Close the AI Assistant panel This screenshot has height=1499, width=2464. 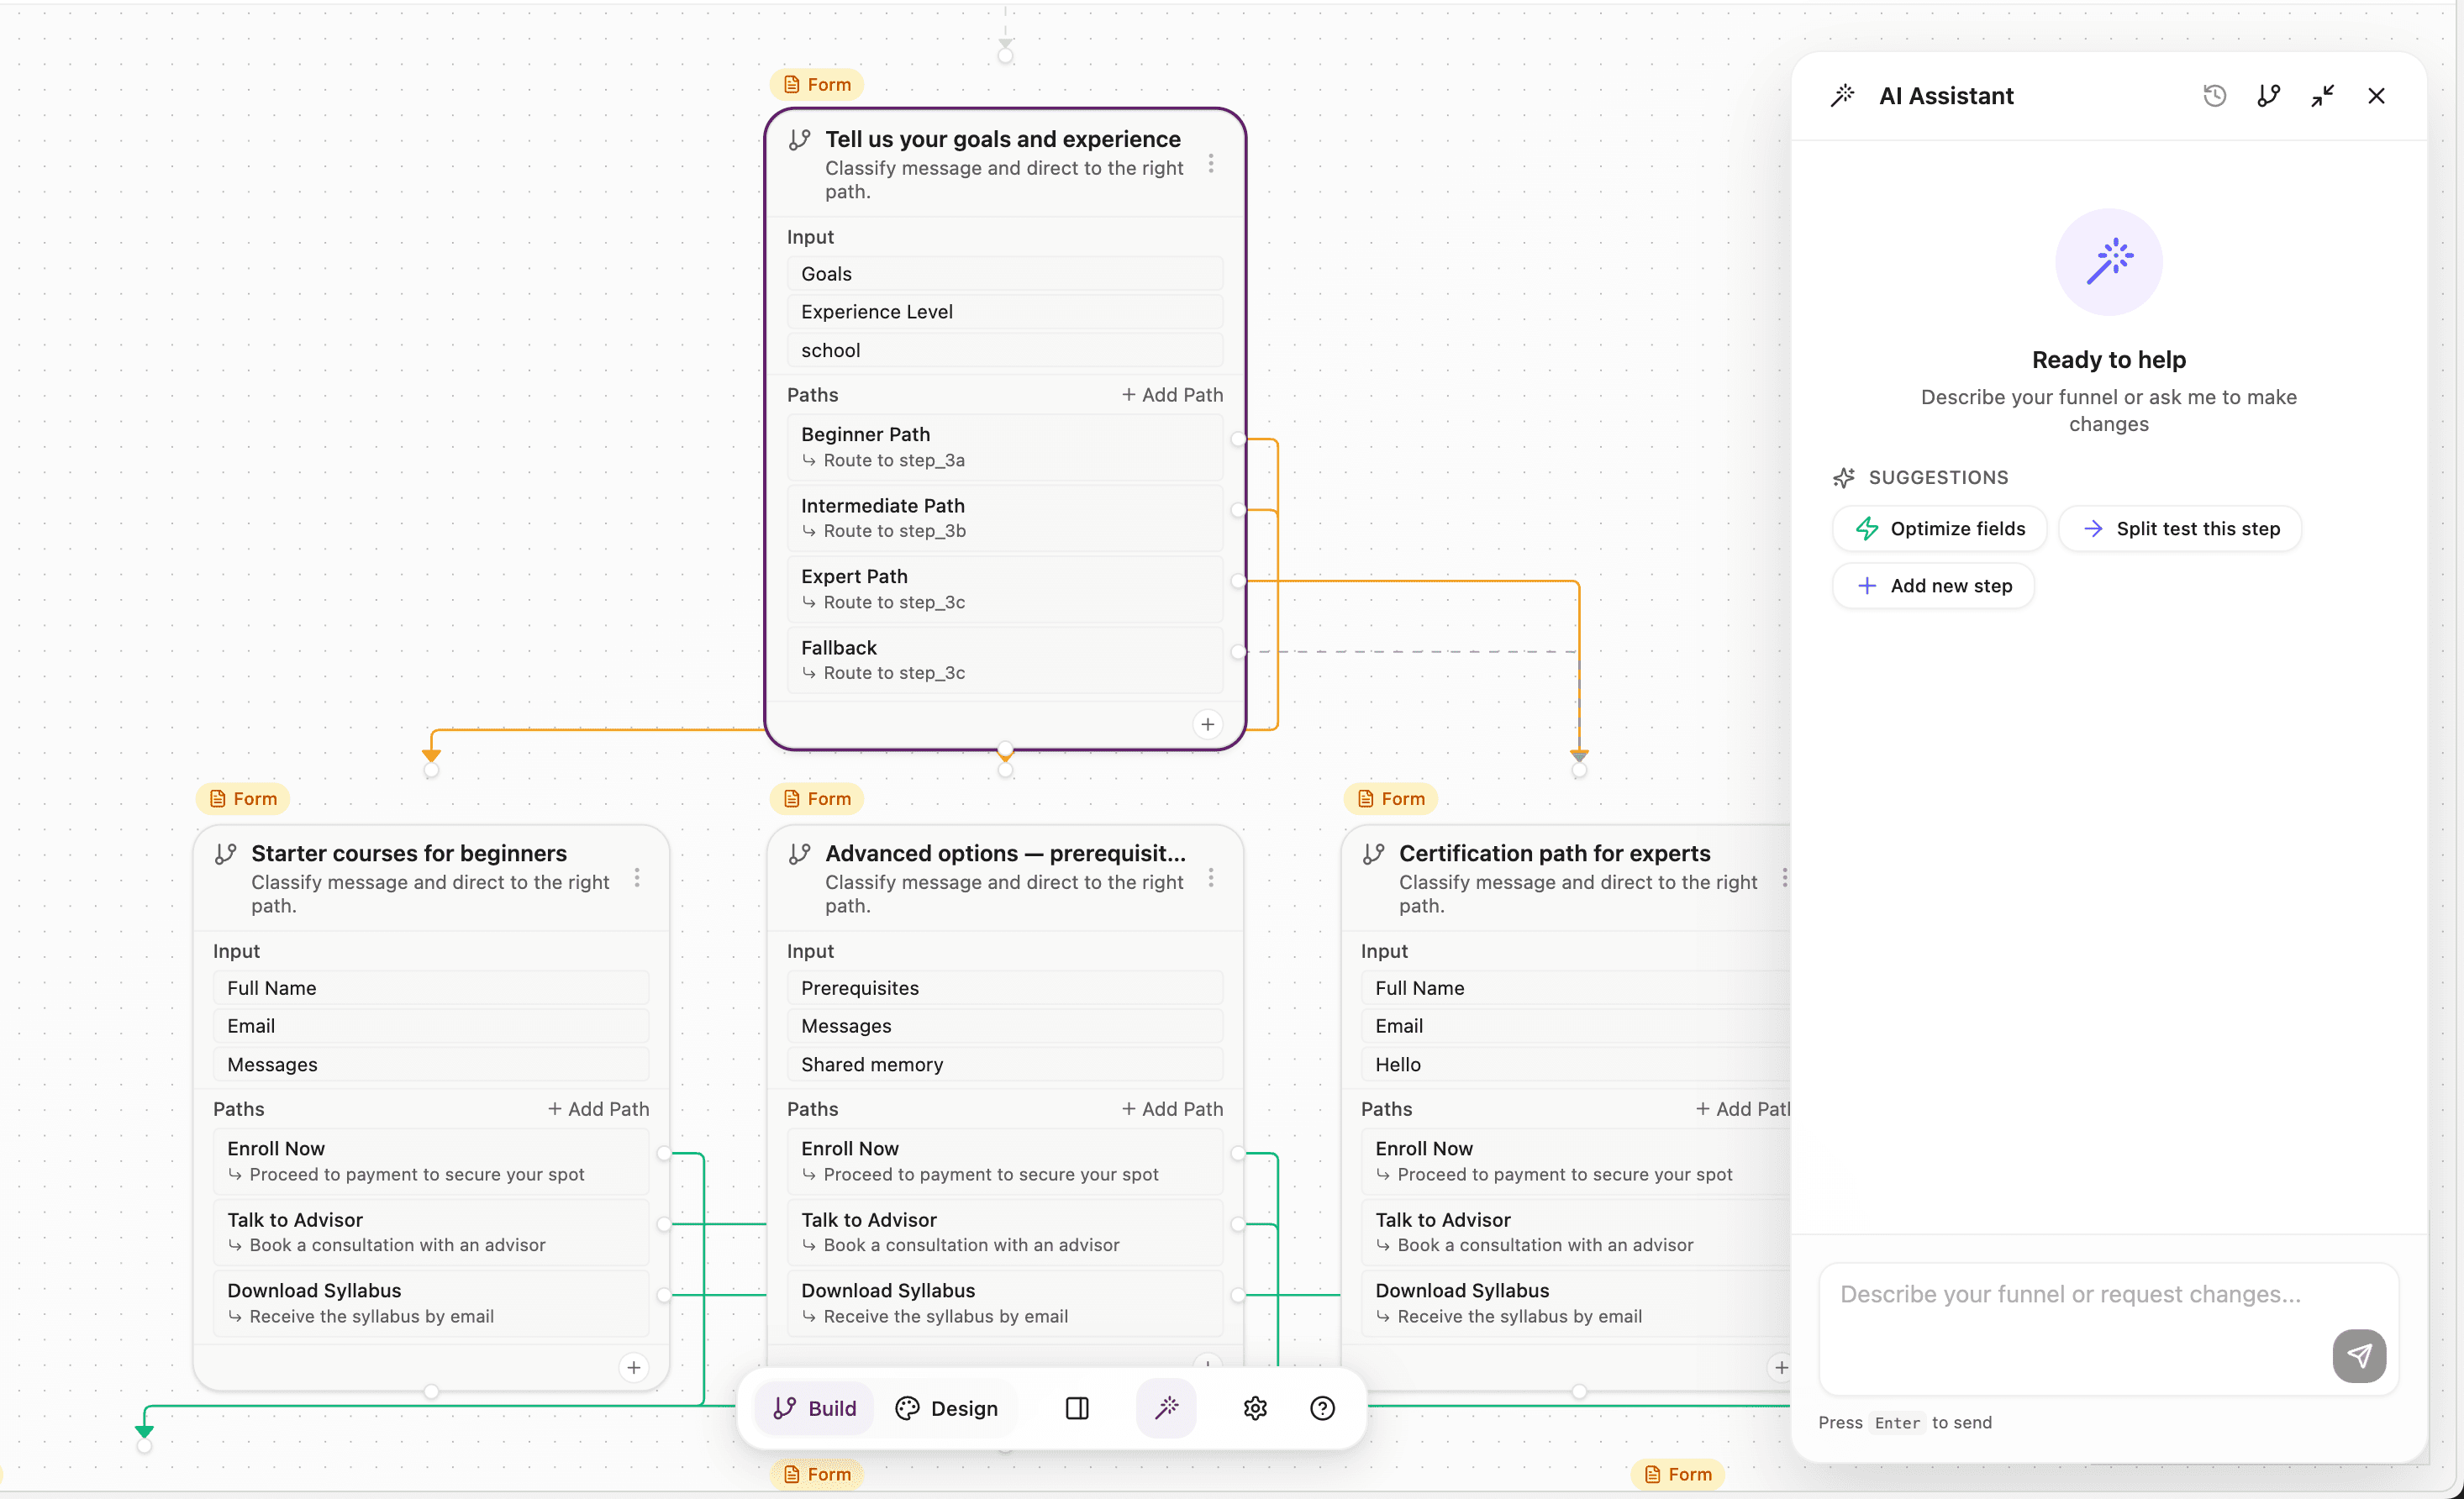[x=2376, y=95]
